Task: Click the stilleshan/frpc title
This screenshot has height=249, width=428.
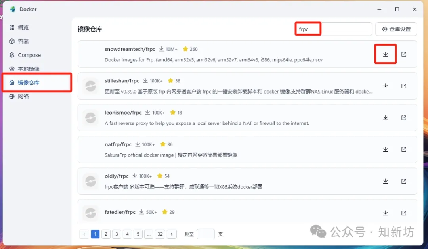Action: click(x=122, y=81)
